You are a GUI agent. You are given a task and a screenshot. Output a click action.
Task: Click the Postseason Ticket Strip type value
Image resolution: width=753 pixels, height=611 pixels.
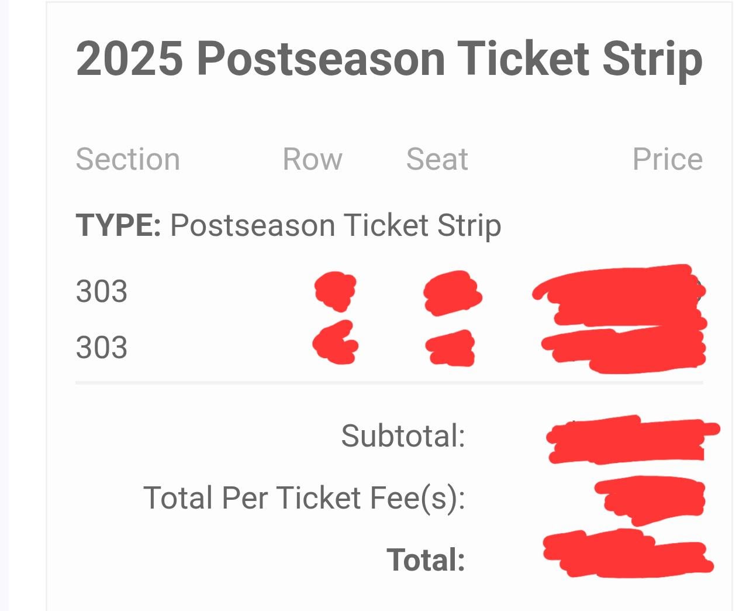click(335, 226)
